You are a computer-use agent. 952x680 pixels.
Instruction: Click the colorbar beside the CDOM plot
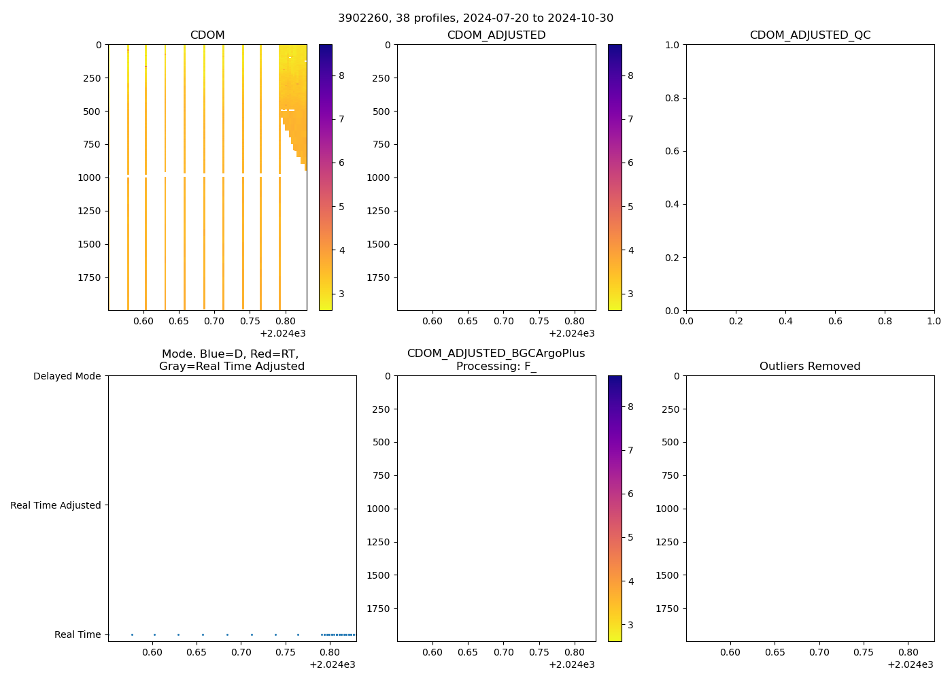point(325,177)
